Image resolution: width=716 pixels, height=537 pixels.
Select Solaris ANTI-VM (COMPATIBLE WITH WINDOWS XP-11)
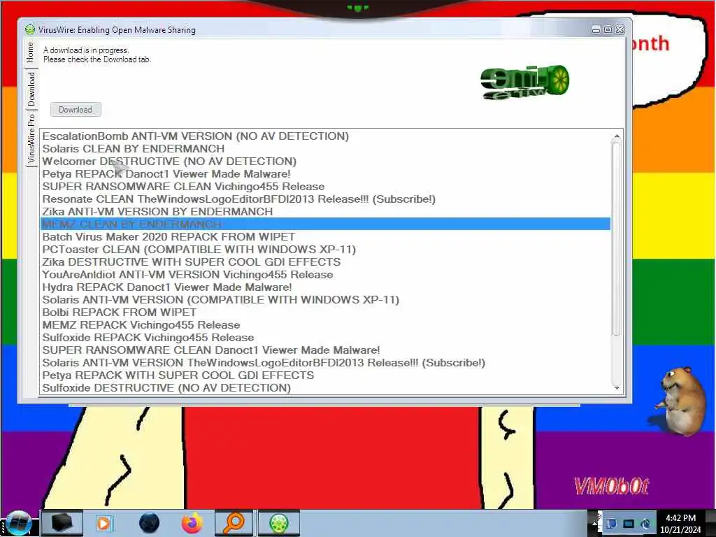click(x=326, y=299)
